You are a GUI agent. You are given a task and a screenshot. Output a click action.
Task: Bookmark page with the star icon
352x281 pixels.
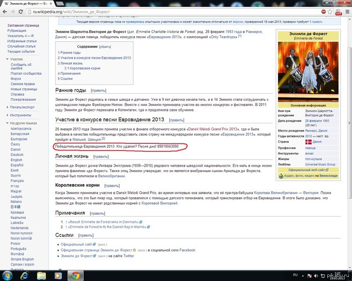[330, 12]
